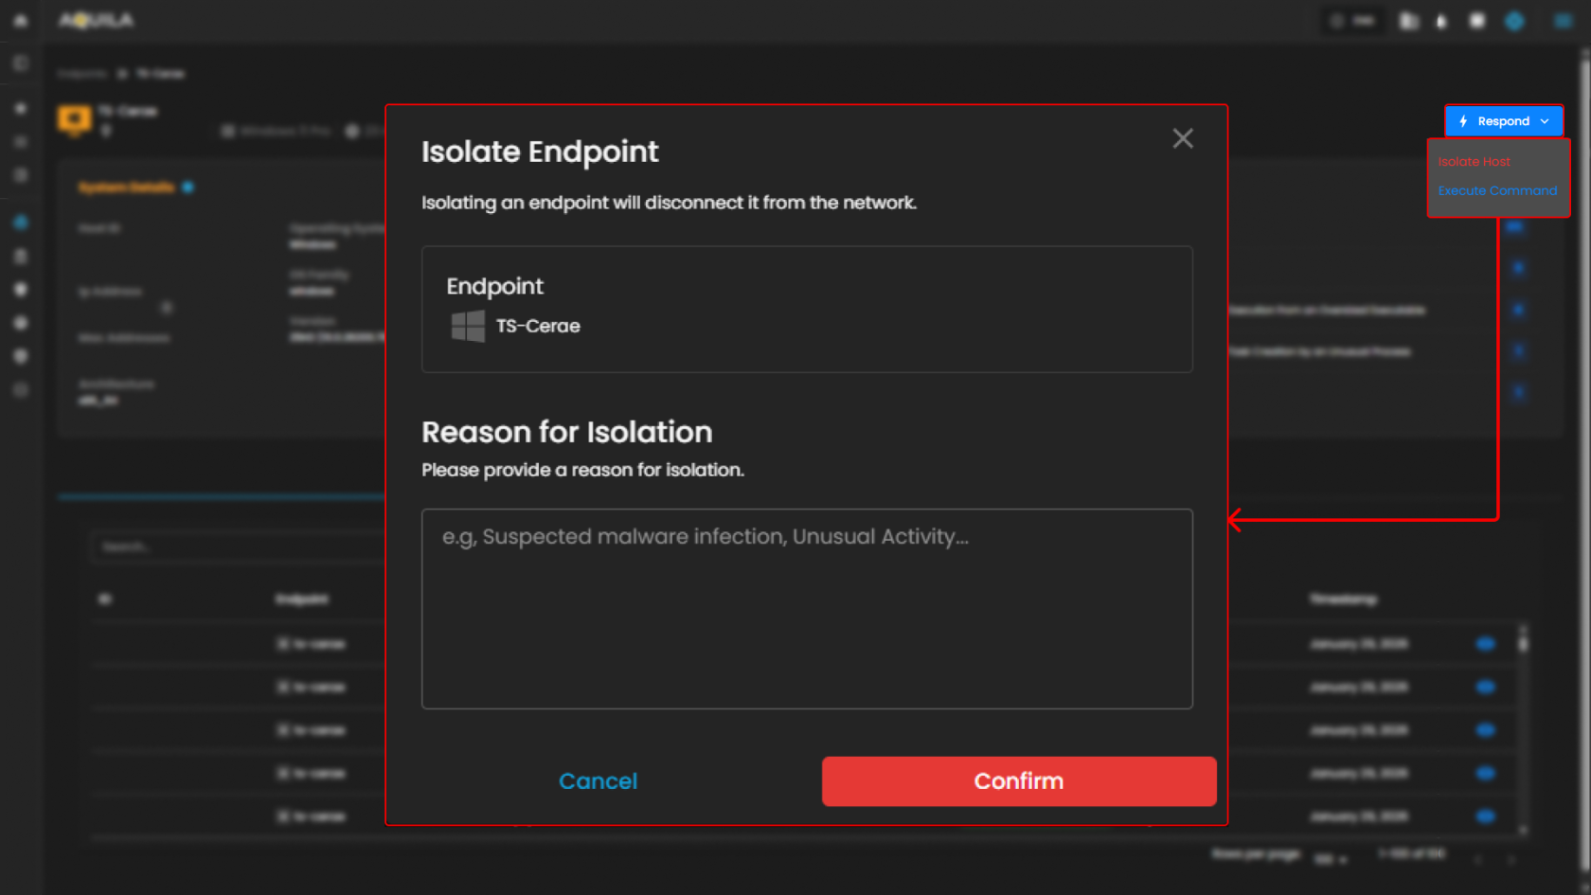This screenshot has height=895, width=1591.
Task: Close the Isolate Endpoint dialog
Action: (x=1182, y=139)
